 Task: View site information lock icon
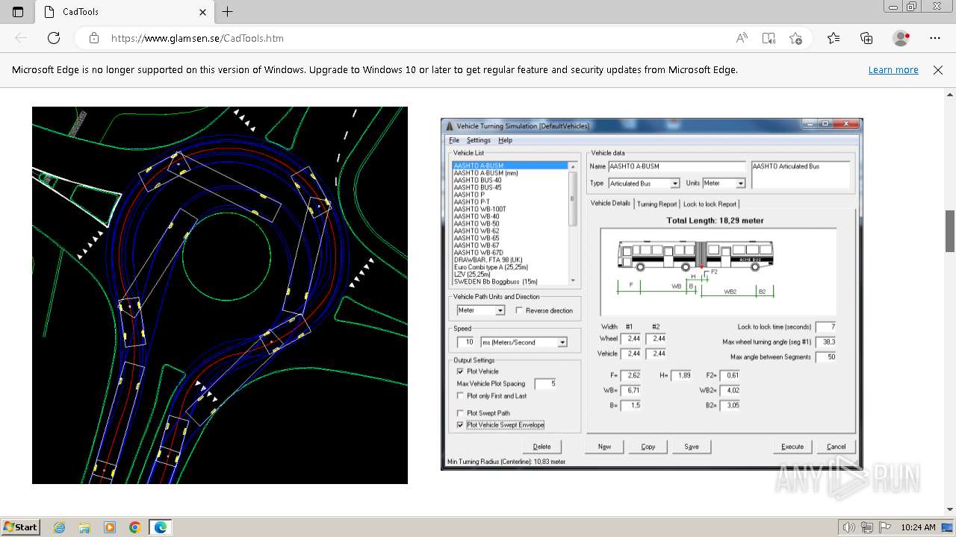(93, 38)
